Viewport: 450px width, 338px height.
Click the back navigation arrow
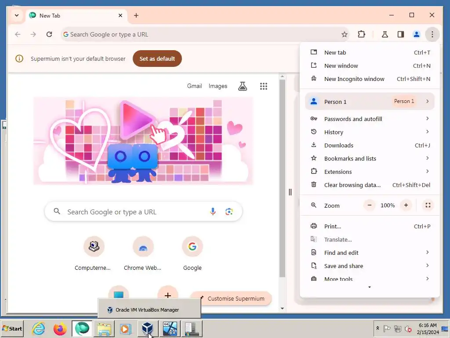pyautogui.click(x=18, y=34)
